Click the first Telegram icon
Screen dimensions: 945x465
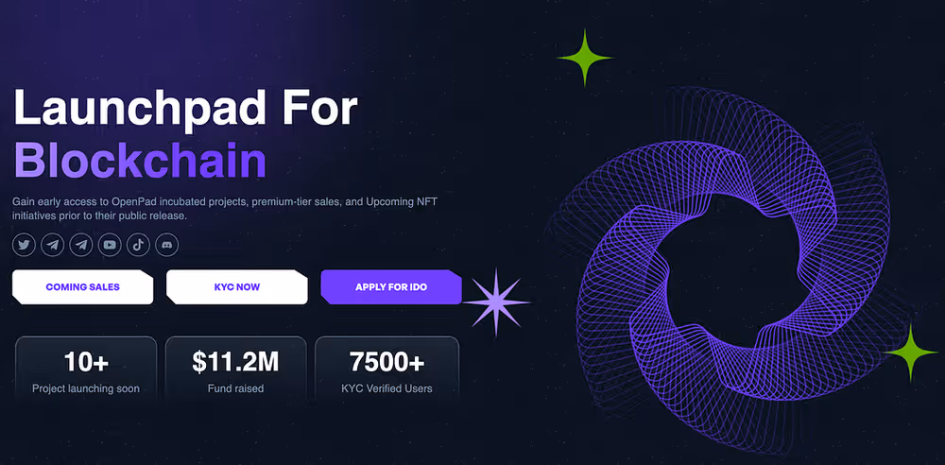[53, 245]
